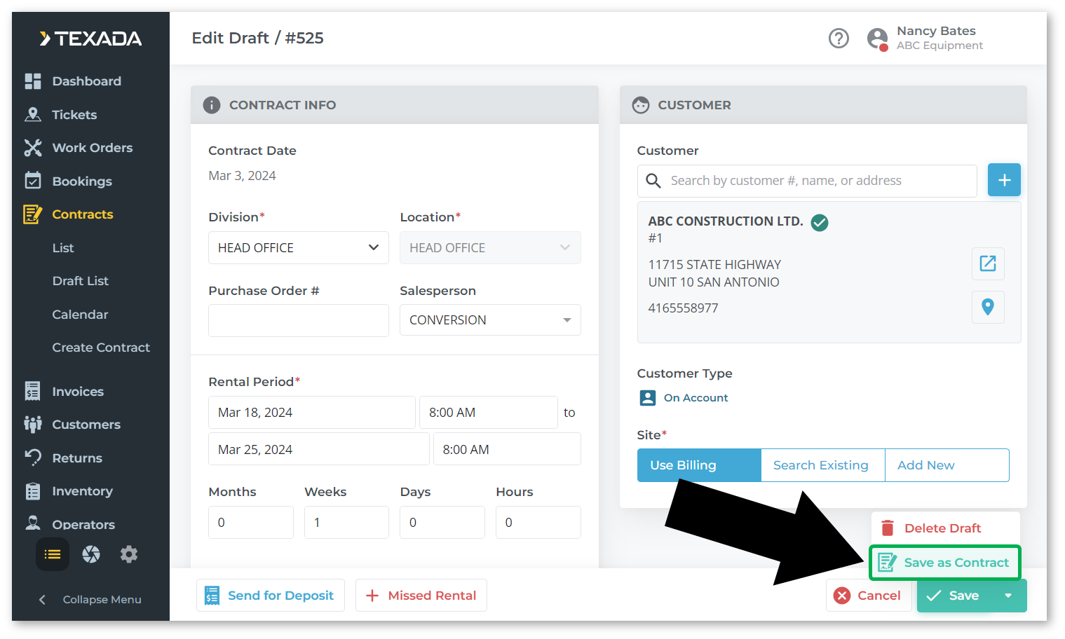Click the Work Orders wrench icon
The height and width of the screenshot is (639, 1065).
pyautogui.click(x=33, y=148)
